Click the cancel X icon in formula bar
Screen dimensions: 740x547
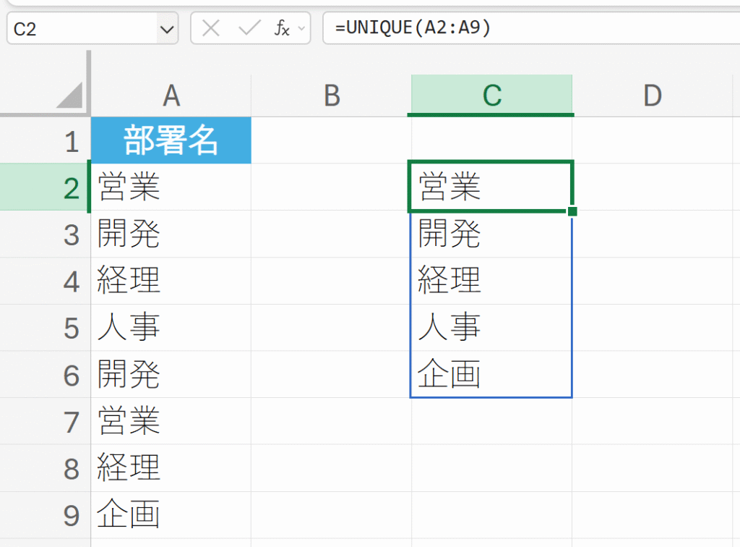point(211,29)
